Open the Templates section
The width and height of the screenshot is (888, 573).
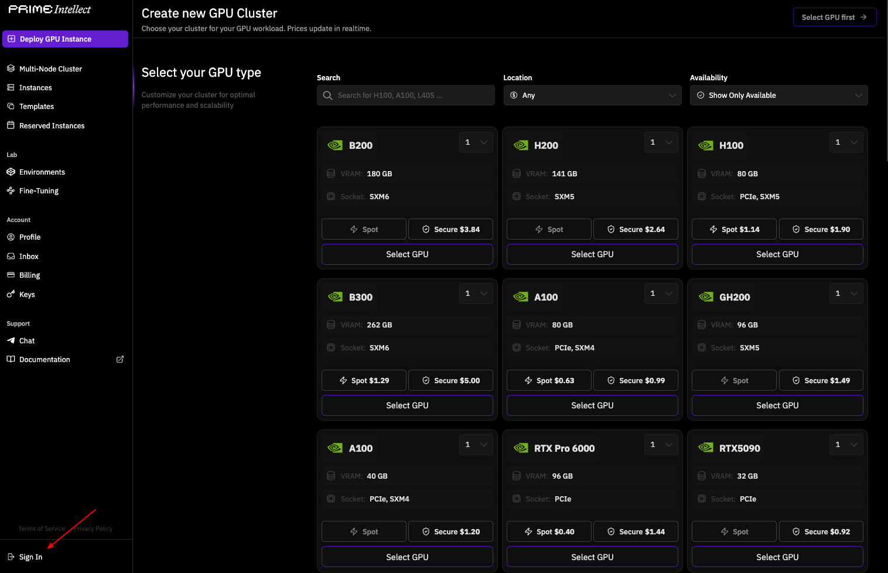pyautogui.click(x=36, y=106)
